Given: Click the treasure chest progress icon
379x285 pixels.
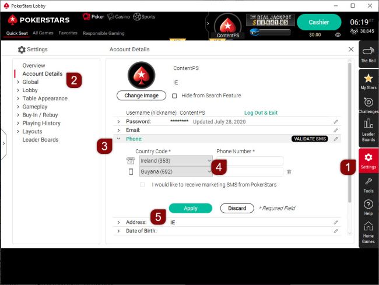Looking at the screenshot, I should pyautogui.click(x=254, y=32).
